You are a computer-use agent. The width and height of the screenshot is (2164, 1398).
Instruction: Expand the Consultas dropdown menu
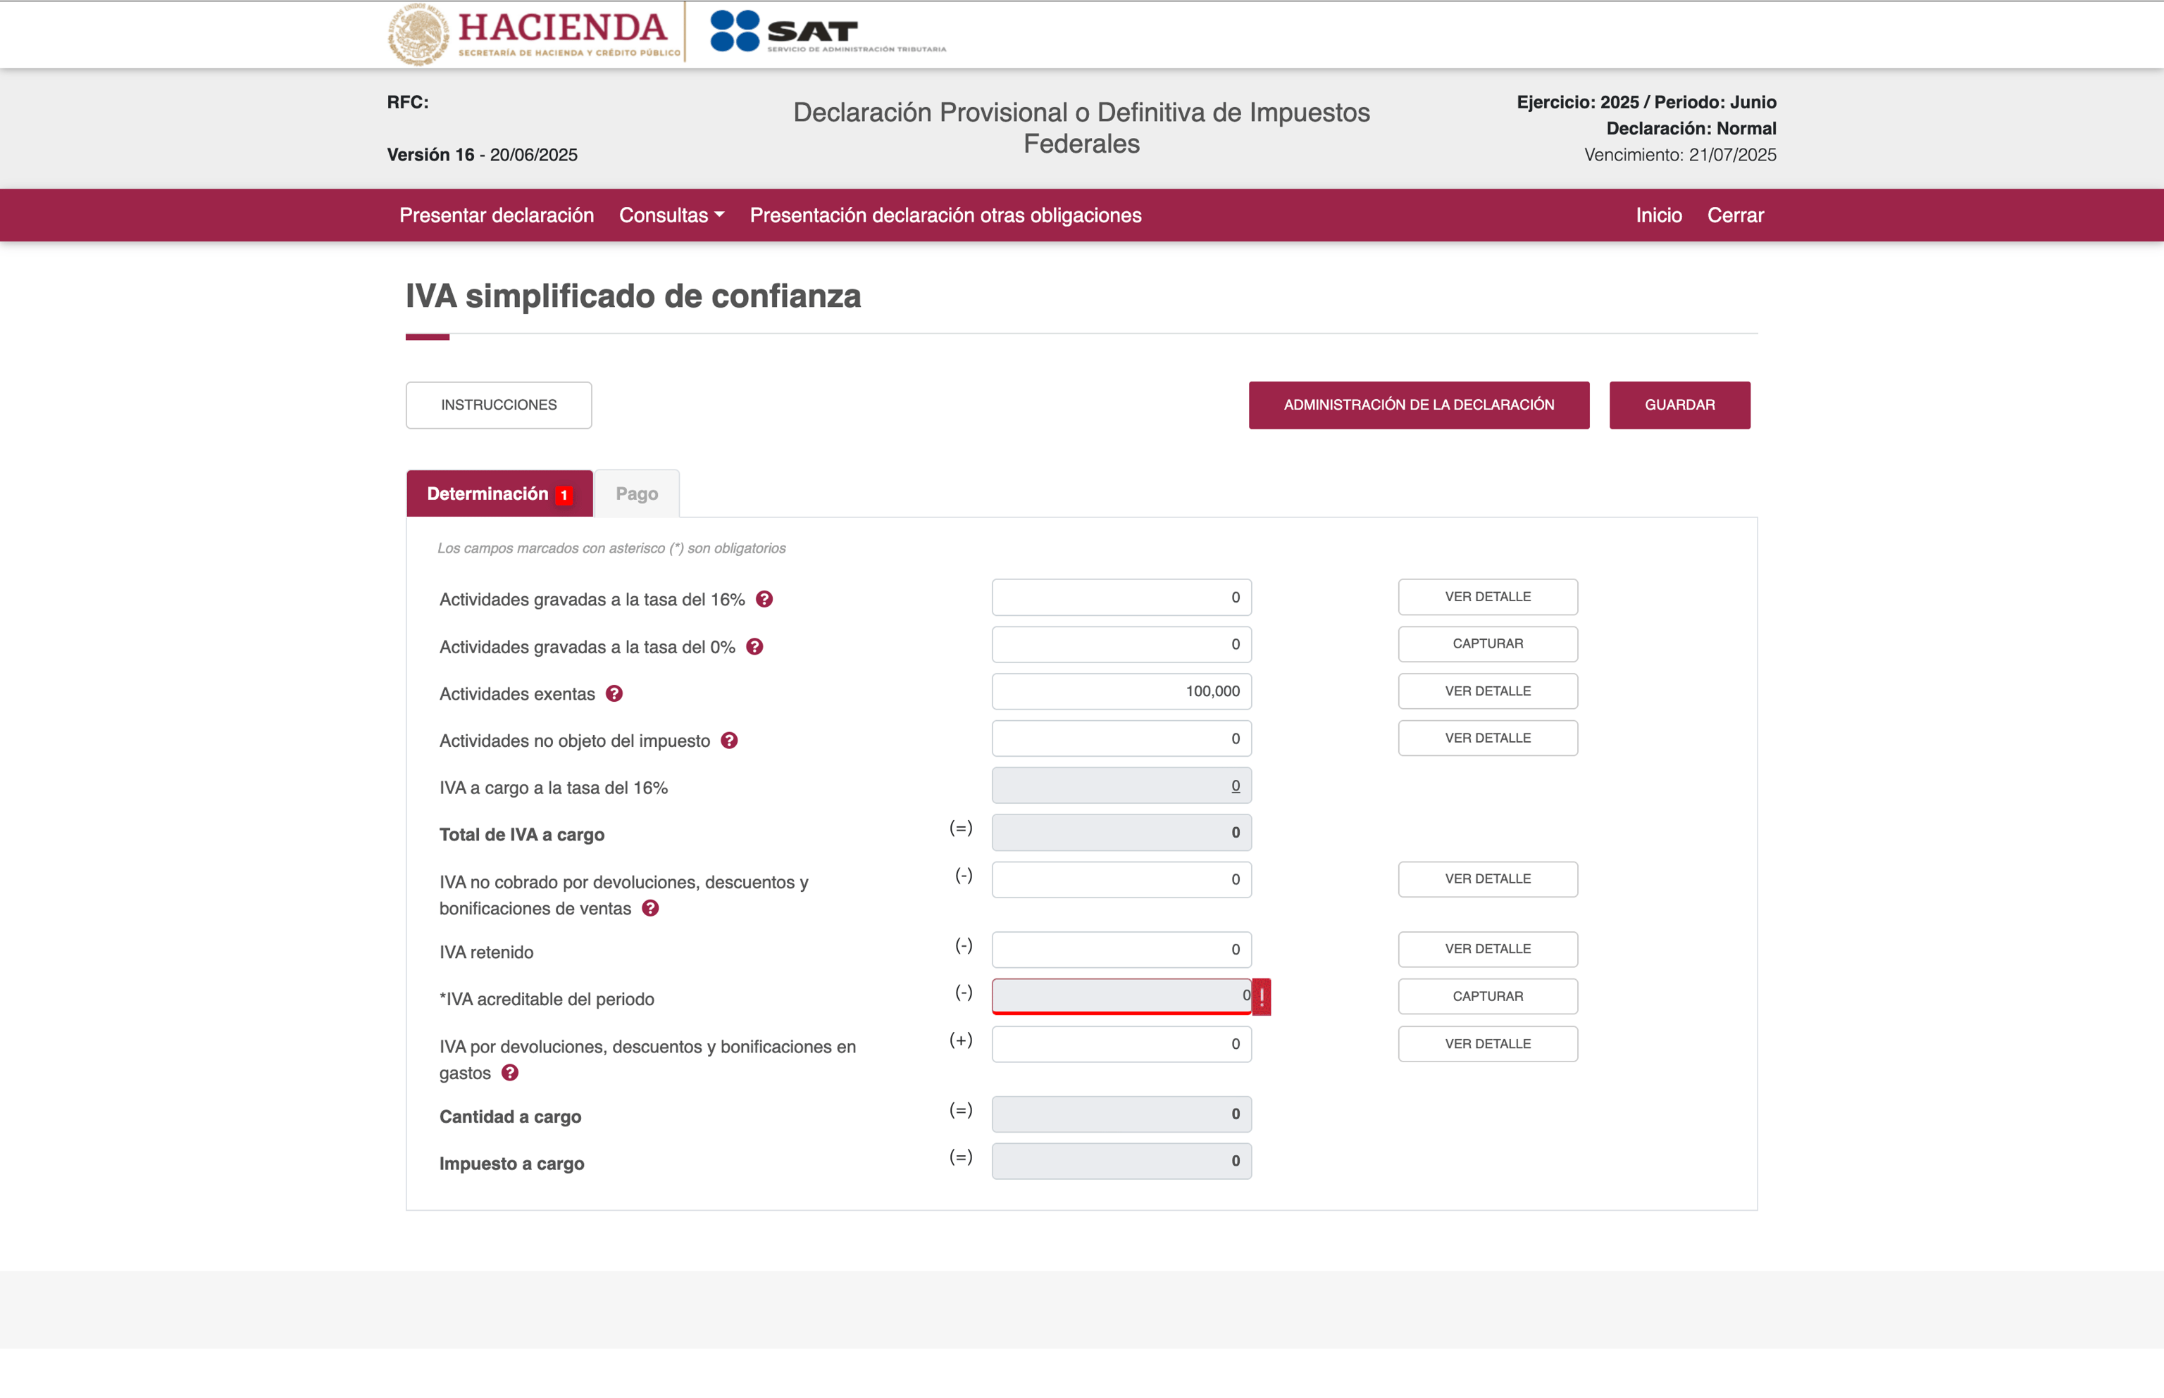671,215
